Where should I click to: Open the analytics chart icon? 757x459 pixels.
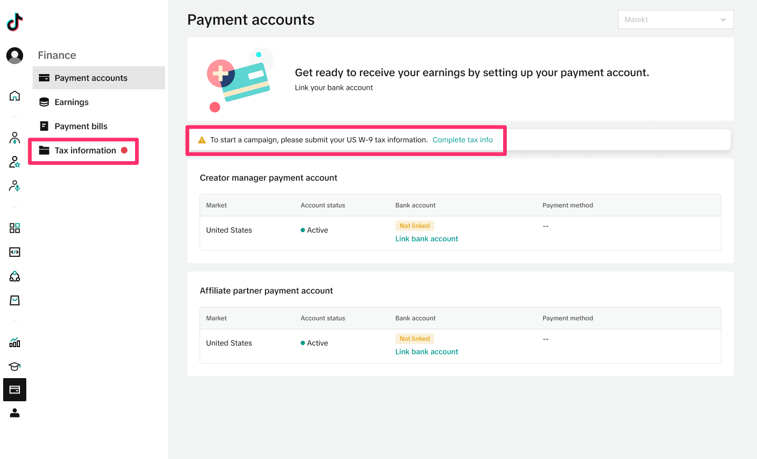pos(14,342)
